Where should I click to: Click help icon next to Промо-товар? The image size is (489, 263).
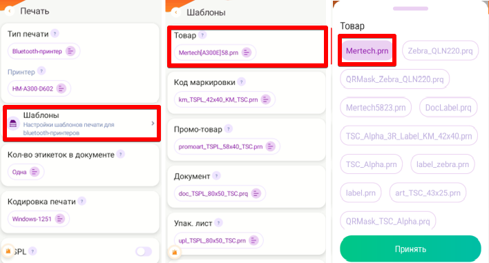click(x=229, y=128)
